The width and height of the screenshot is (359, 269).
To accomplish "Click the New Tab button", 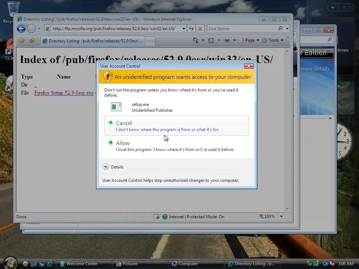I will tap(150, 41).
